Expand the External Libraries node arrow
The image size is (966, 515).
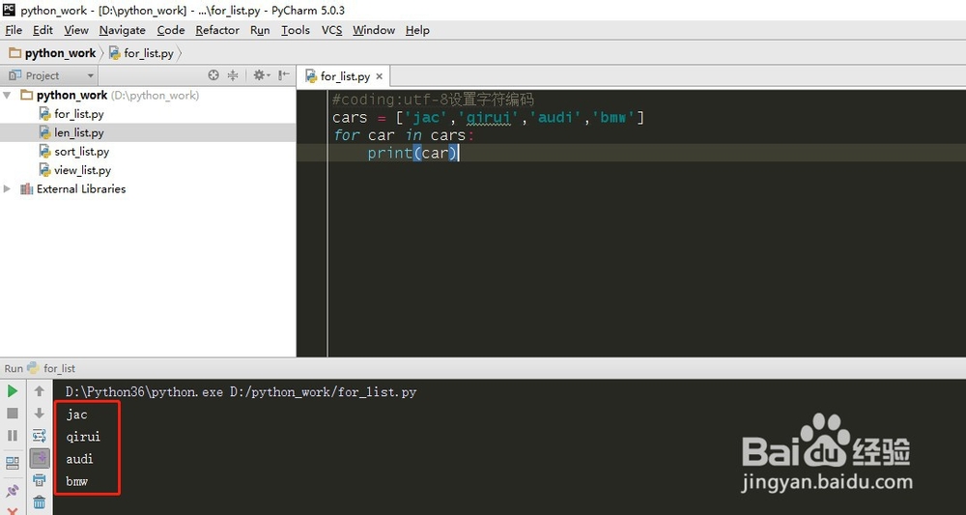[x=8, y=189]
